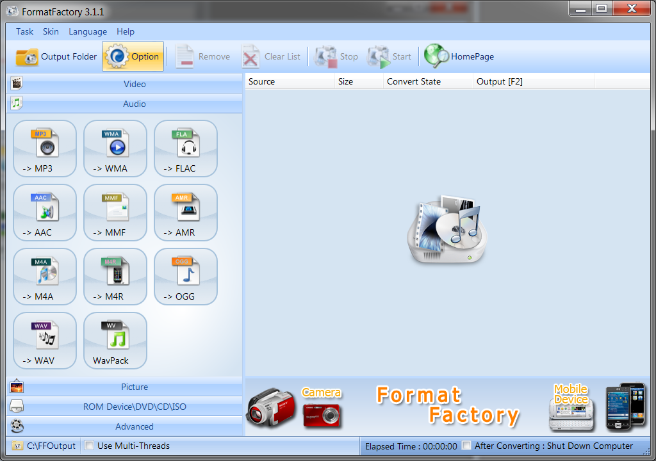Select the WMA conversion format

click(115, 149)
